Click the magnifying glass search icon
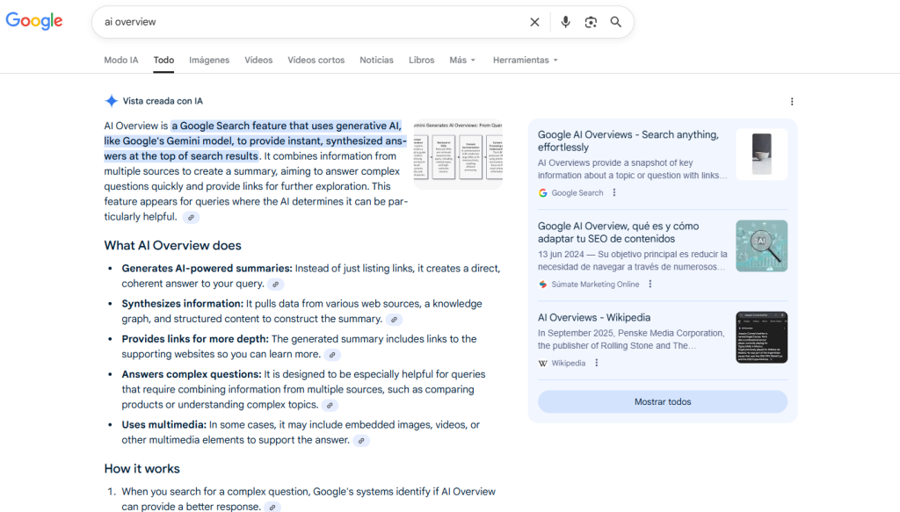900x512 pixels. tap(616, 22)
